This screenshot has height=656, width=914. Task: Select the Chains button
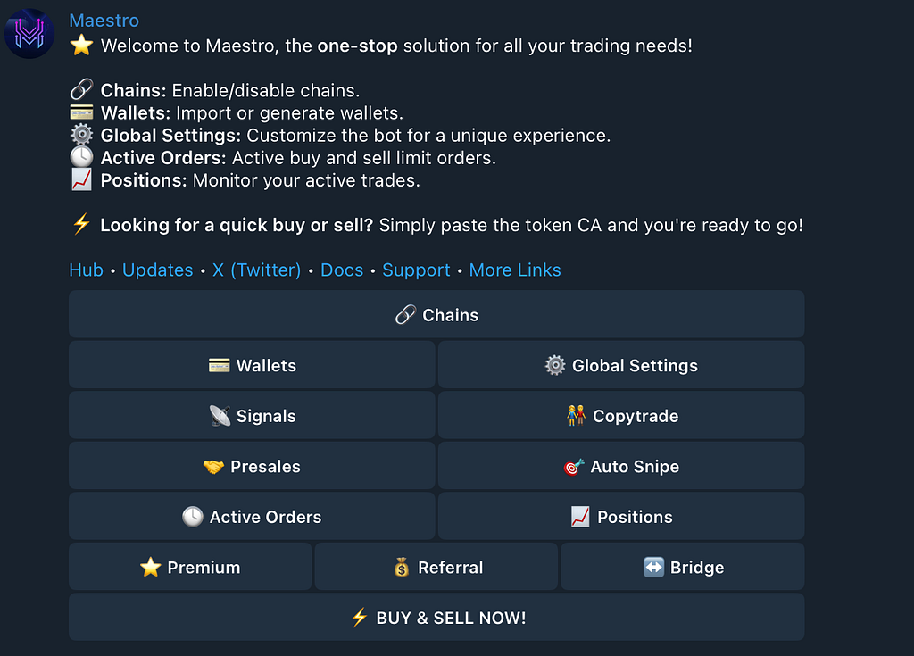point(436,314)
